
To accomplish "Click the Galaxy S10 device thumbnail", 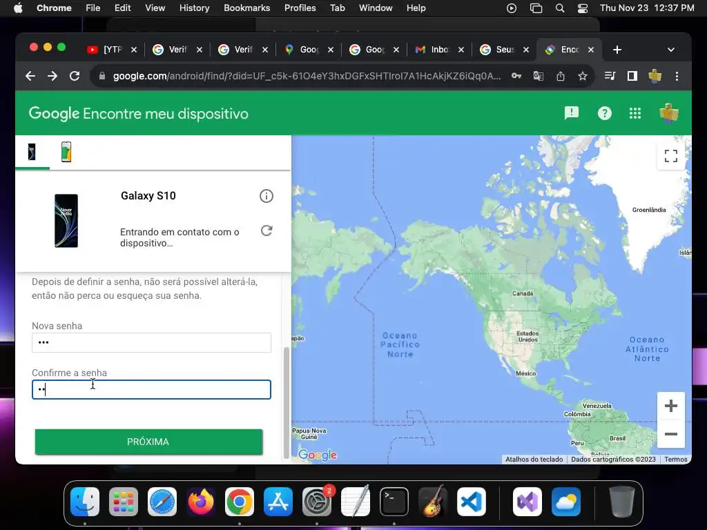I will 66,221.
